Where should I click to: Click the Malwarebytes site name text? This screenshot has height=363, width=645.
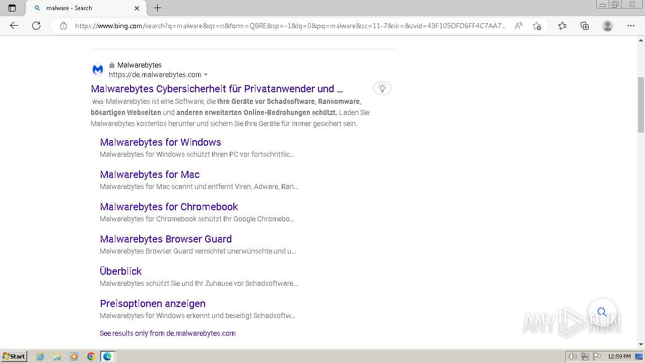coord(140,65)
